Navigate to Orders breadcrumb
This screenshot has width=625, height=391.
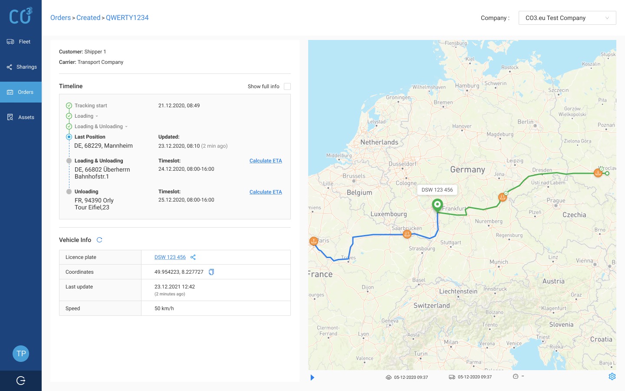tap(60, 18)
